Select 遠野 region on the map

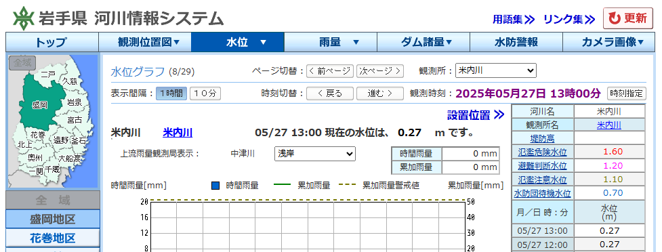(61, 140)
